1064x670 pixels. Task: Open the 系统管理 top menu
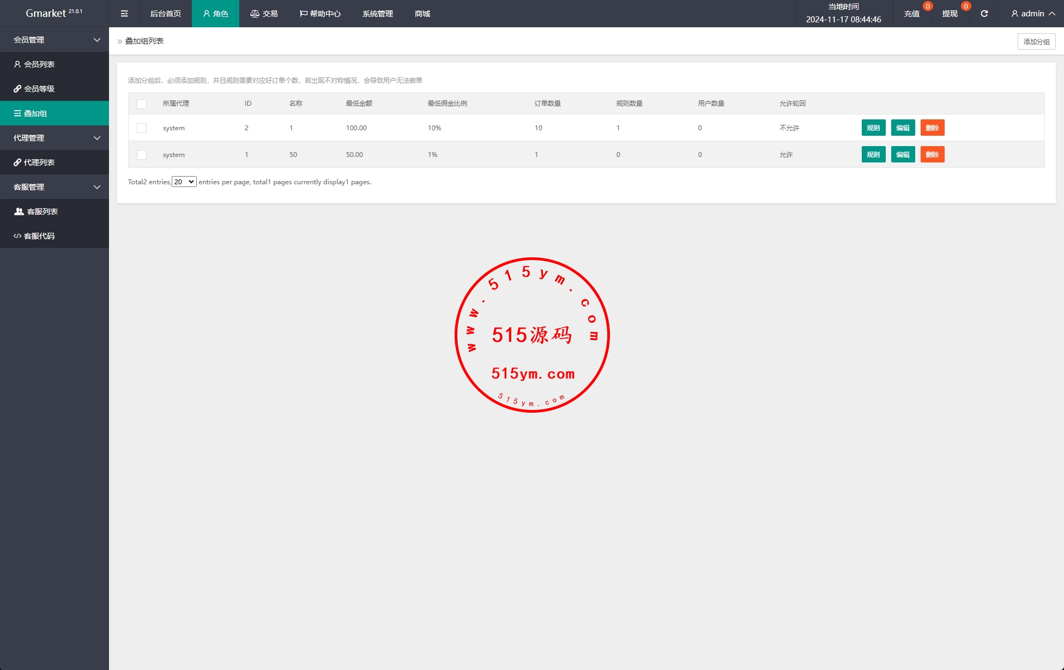377,14
